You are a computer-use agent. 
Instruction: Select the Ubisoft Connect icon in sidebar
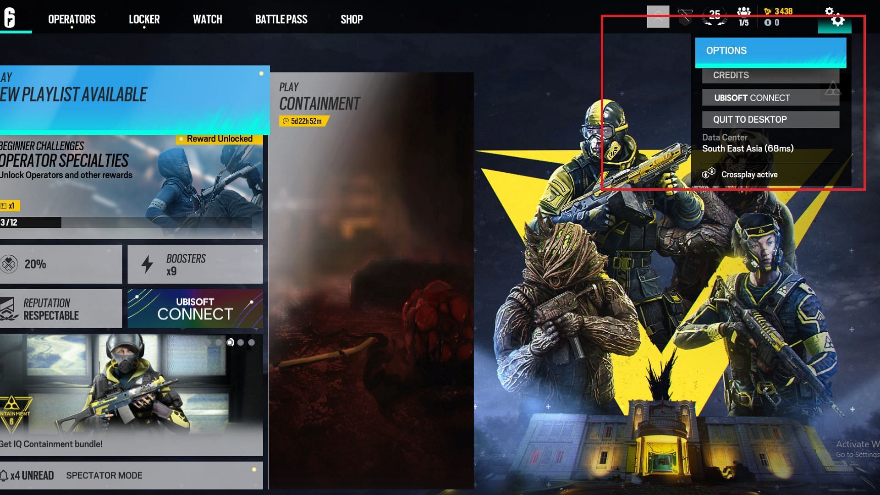[194, 308]
